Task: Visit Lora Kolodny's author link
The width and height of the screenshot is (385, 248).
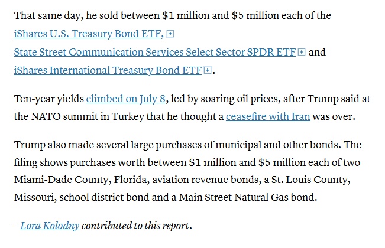Action: pyautogui.click(x=50, y=226)
